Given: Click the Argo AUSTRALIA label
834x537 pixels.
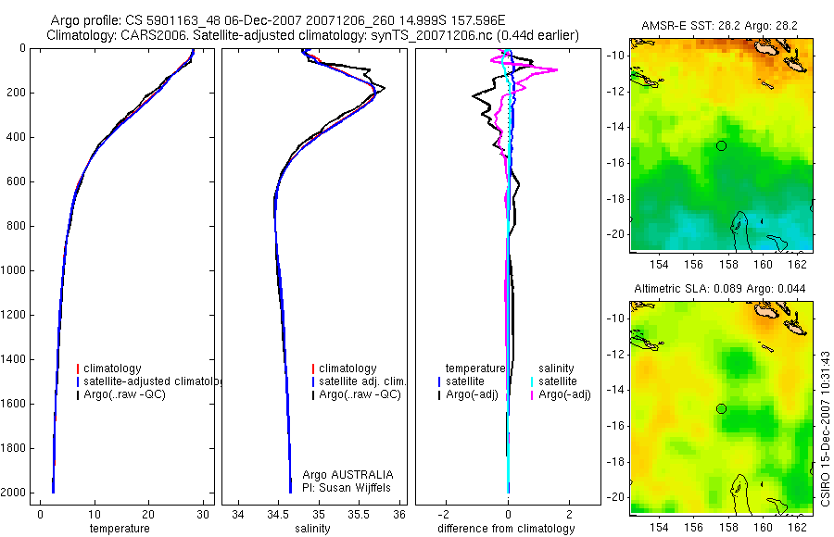Looking at the screenshot, I should tap(347, 475).
